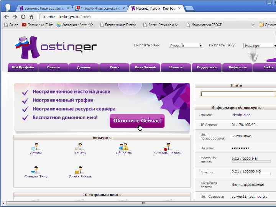276x207 pixels.
Task: Open the Детали account icon
Action: 36,149
